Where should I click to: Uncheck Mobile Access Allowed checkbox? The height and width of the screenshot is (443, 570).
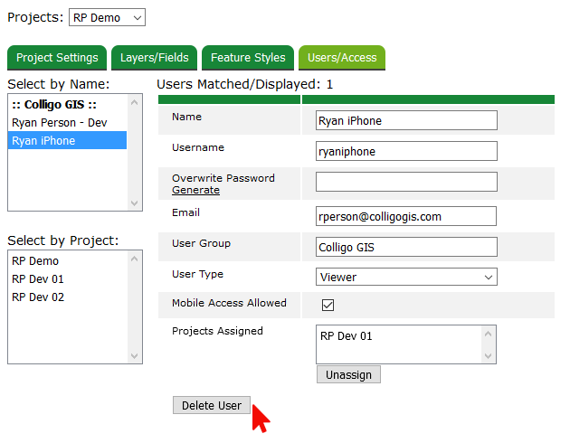pos(328,305)
